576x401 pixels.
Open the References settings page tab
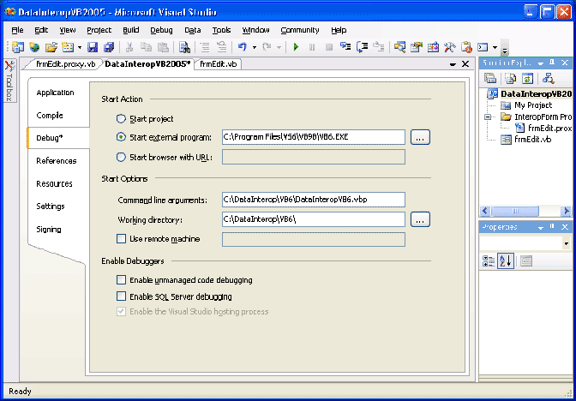click(x=57, y=161)
